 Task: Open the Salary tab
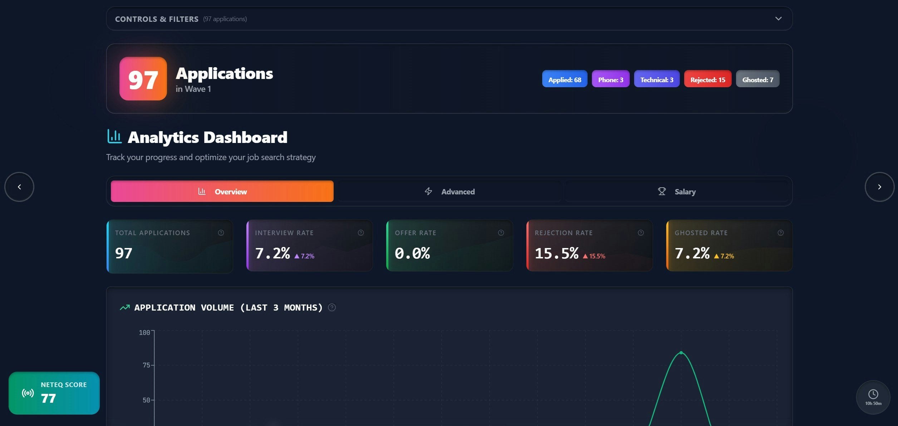(678, 191)
